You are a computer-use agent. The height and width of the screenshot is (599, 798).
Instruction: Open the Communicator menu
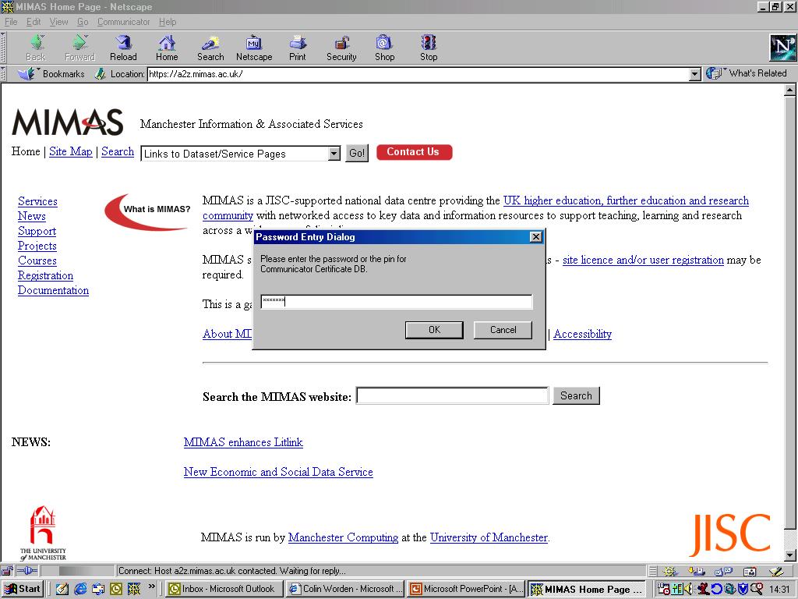[123, 22]
